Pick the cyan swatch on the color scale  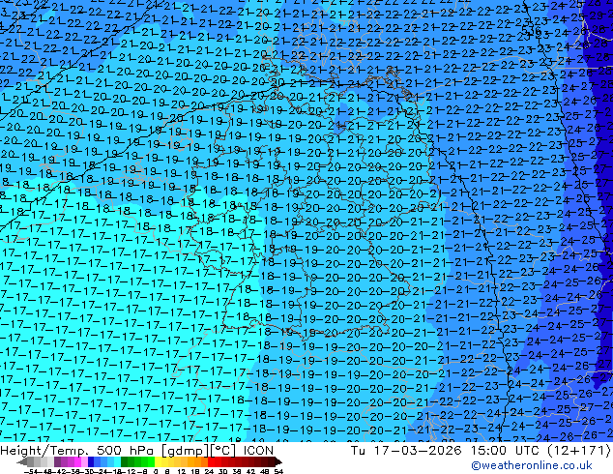(x=117, y=461)
